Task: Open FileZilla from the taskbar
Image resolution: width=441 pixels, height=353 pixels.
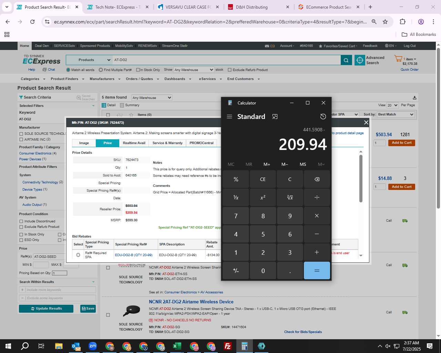Action: click(x=228, y=346)
